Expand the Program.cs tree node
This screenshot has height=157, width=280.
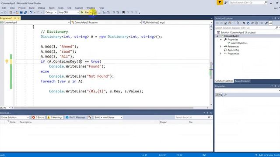coord(220,54)
